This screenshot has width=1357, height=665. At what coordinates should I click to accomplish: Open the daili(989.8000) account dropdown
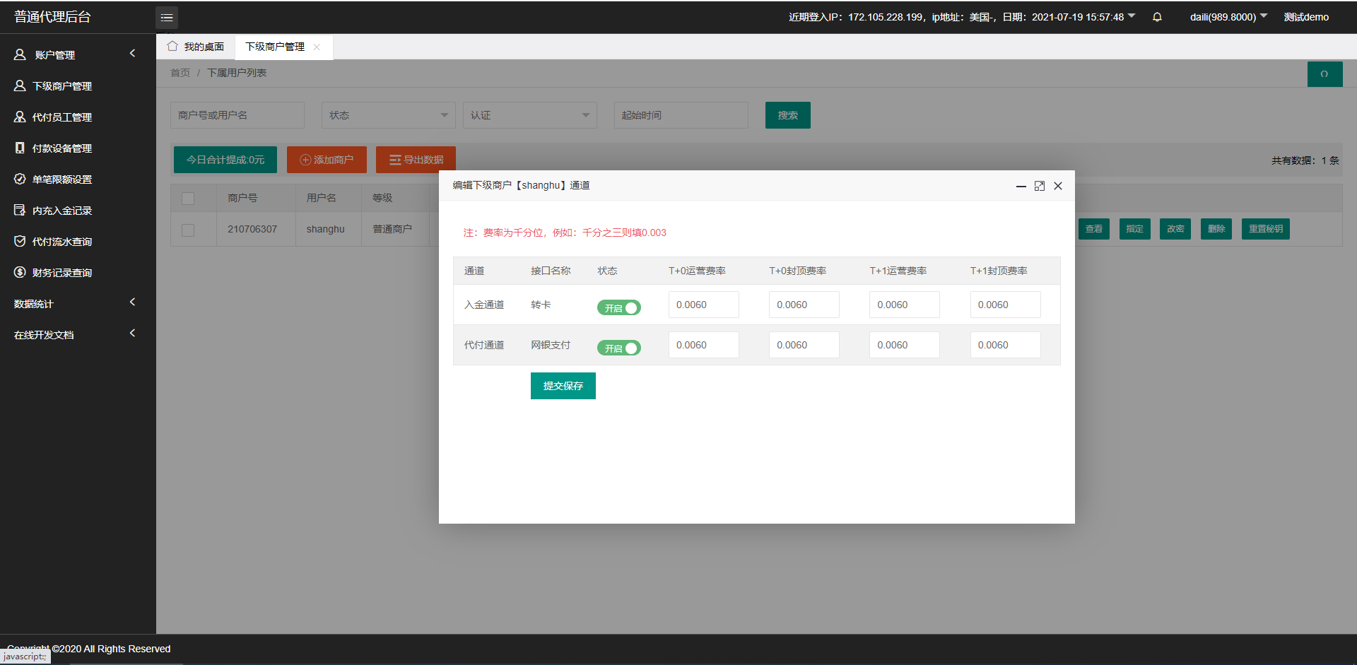[1228, 17]
